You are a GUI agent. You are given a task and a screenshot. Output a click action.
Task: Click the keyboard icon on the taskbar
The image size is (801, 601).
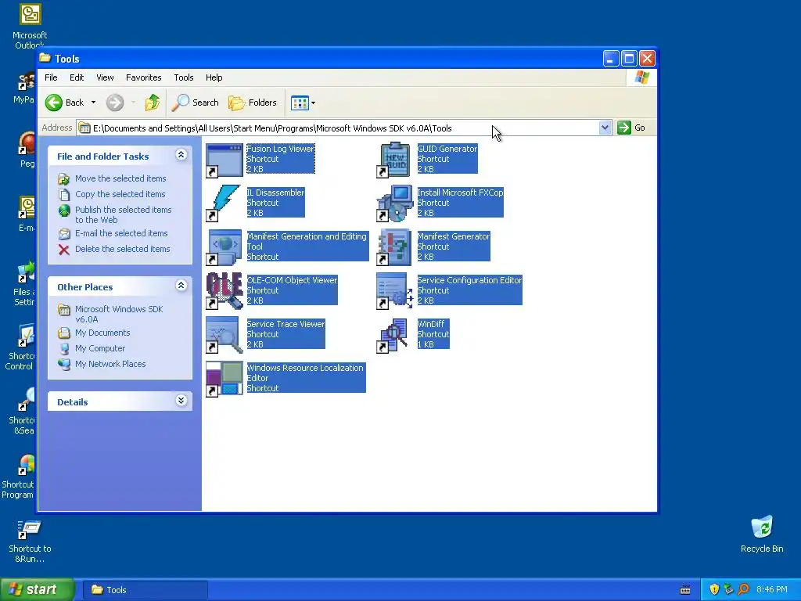[x=685, y=590]
